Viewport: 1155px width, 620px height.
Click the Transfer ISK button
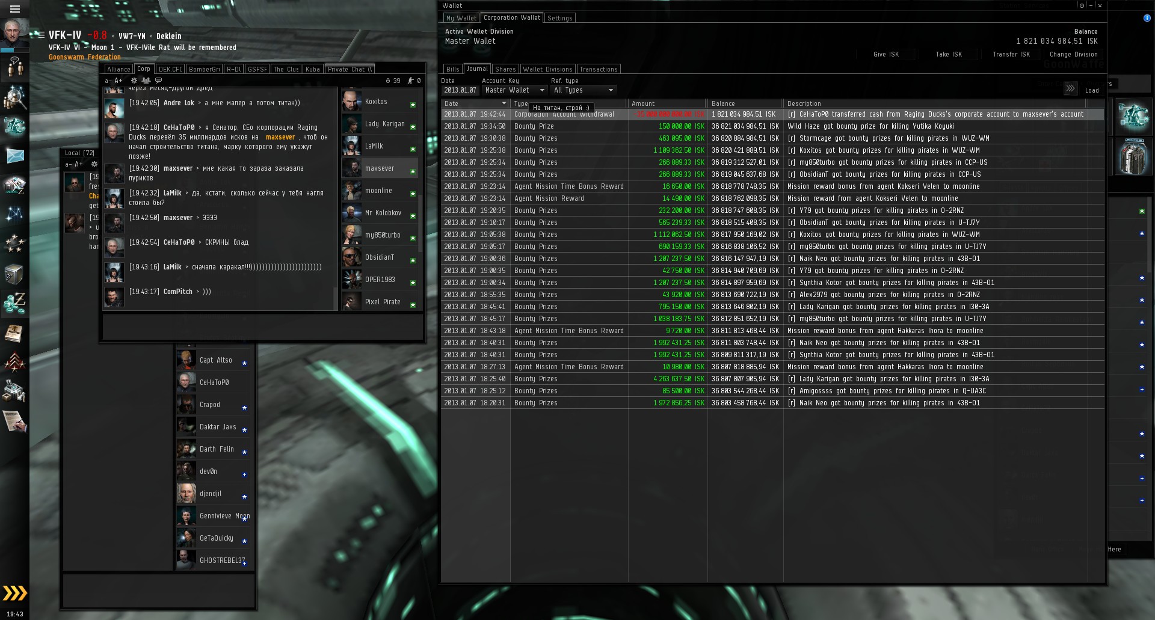pos(1011,54)
